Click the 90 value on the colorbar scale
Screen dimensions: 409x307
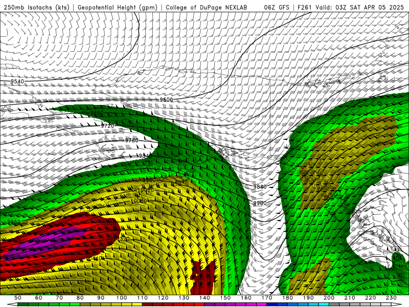(101, 298)
